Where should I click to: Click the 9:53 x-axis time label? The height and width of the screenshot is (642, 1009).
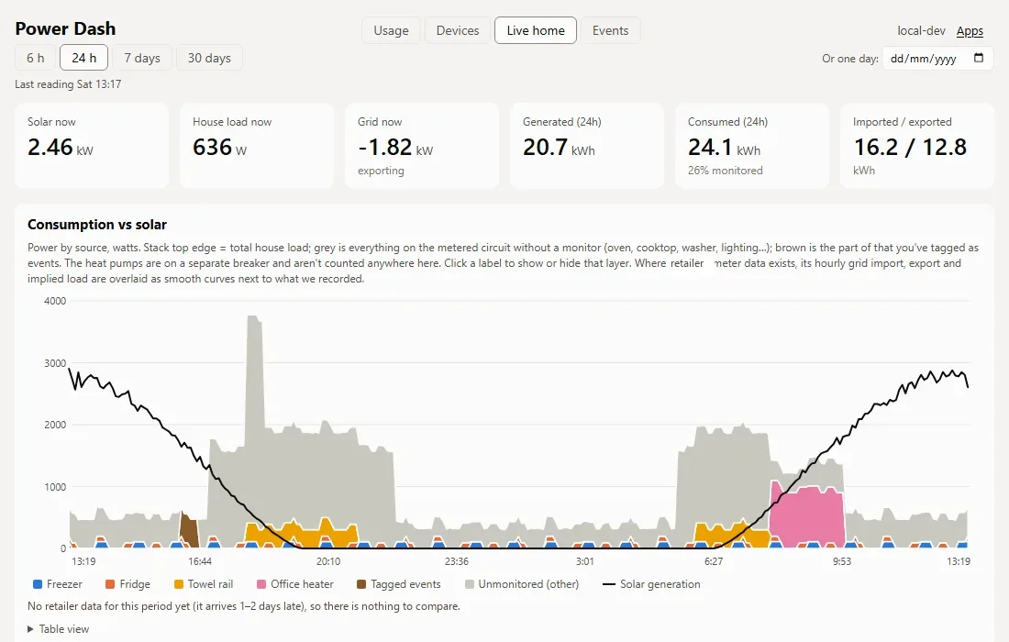pyautogui.click(x=842, y=561)
